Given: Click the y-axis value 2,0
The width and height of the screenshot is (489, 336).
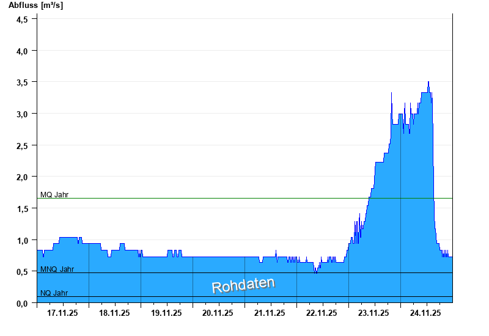Looking at the screenshot, I should click(22, 177).
